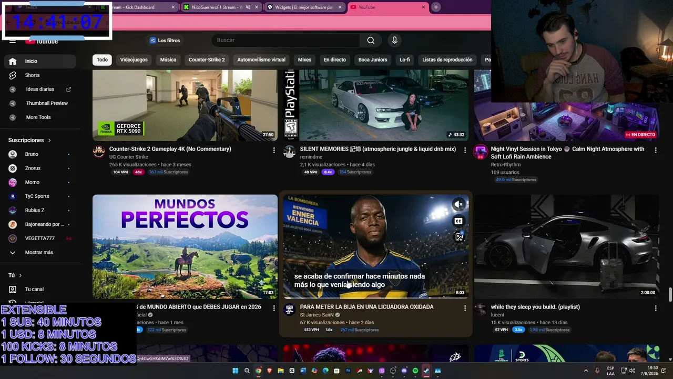This screenshot has width=673, height=379.
Task: Open the Counter-Strike 2 Gameplay 4K title
Action: pos(170,149)
